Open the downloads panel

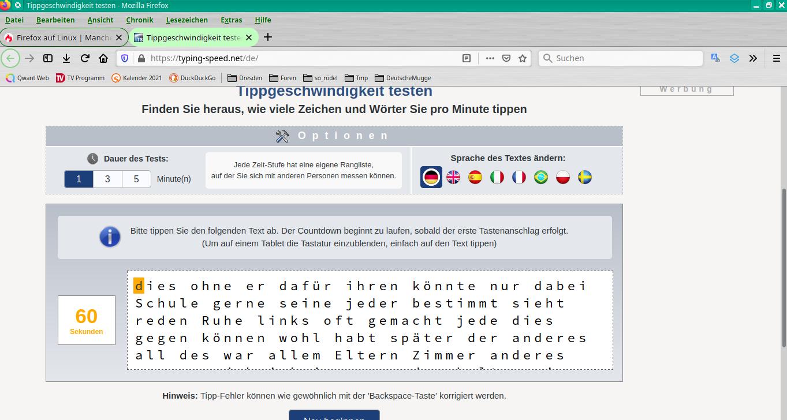66,58
